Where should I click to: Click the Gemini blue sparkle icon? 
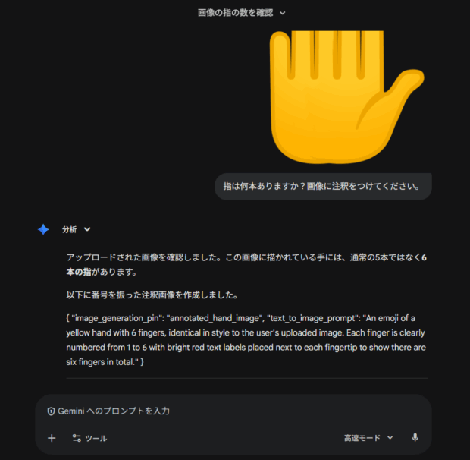coord(43,229)
